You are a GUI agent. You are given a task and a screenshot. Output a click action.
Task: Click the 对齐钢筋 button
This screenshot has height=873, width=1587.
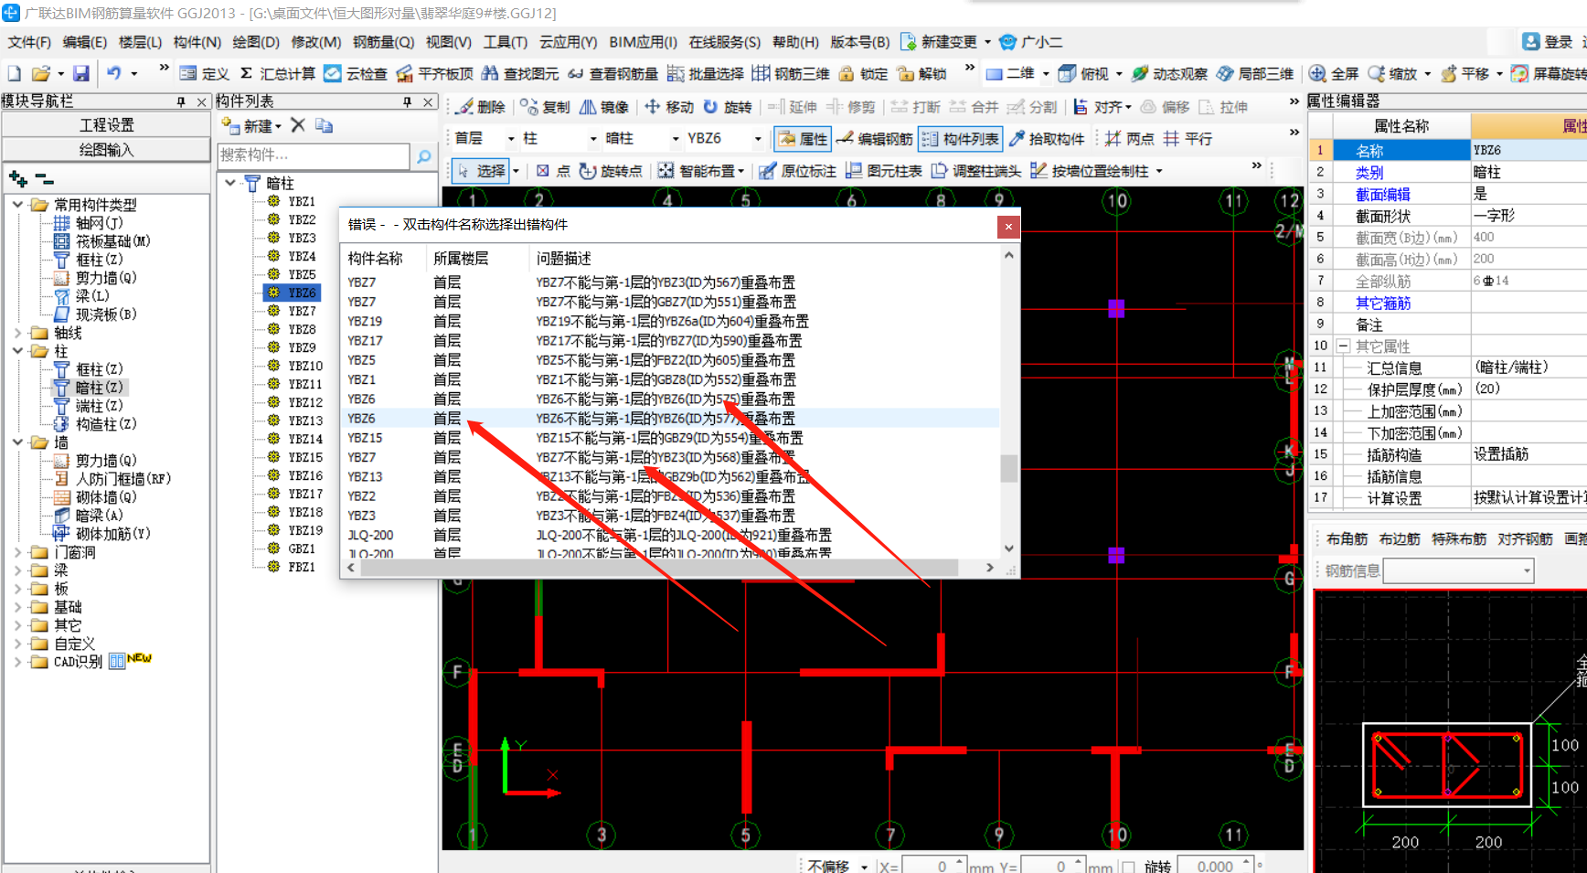(x=1525, y=539)
